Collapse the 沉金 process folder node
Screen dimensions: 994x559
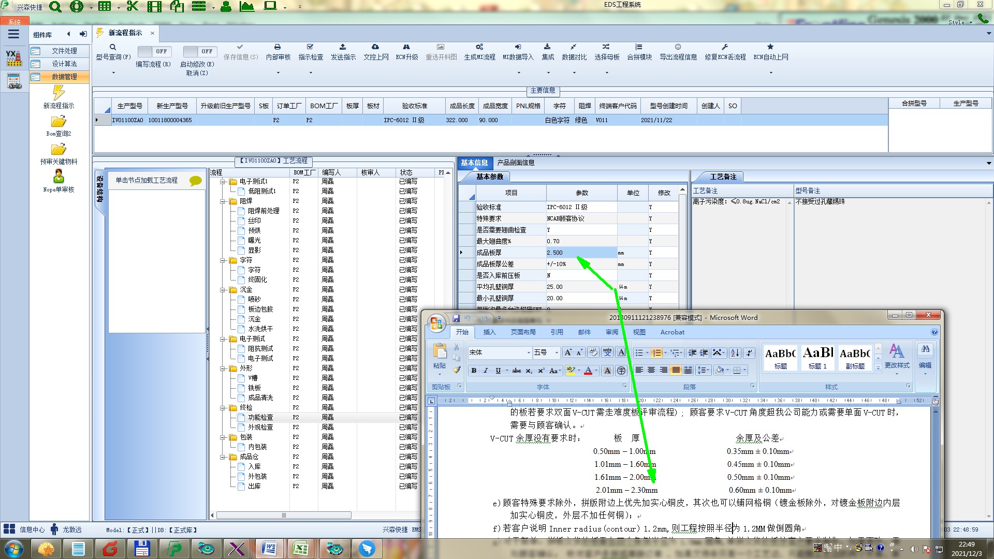pyautogui.click(x=223, y=290)
